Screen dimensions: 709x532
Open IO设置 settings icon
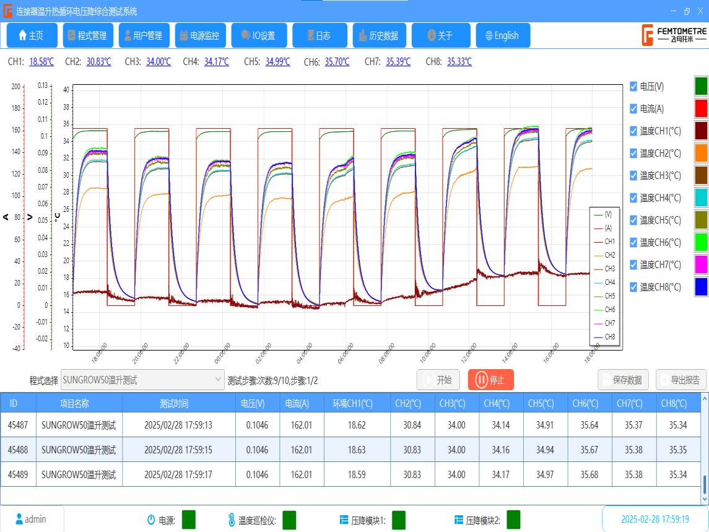click(245, 36)
